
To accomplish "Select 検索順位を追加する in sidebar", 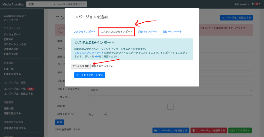I will click(x=15, y=128).
